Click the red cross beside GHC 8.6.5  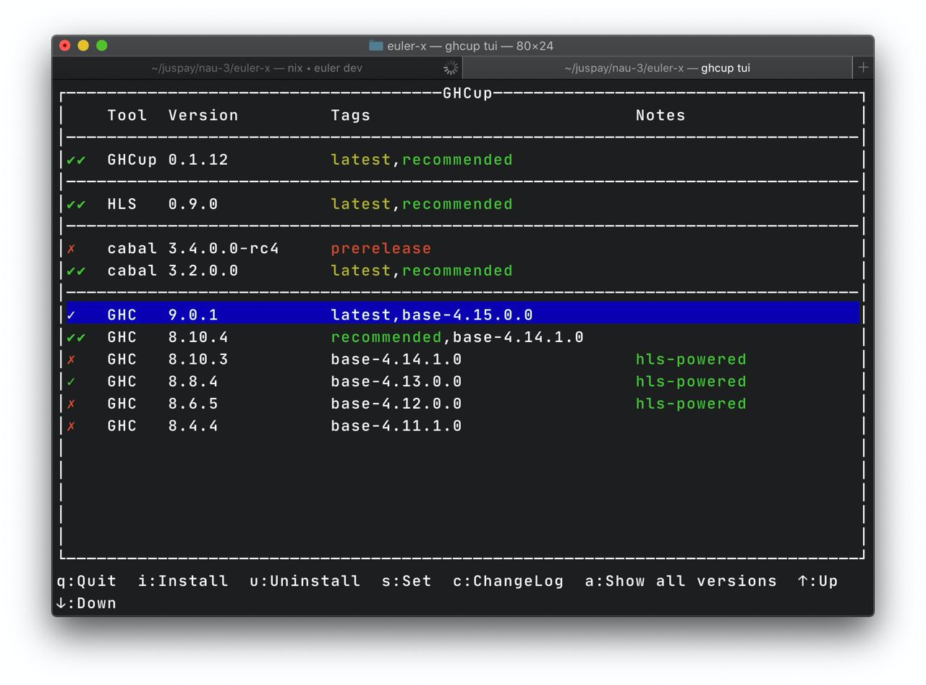tap(71, 404)
